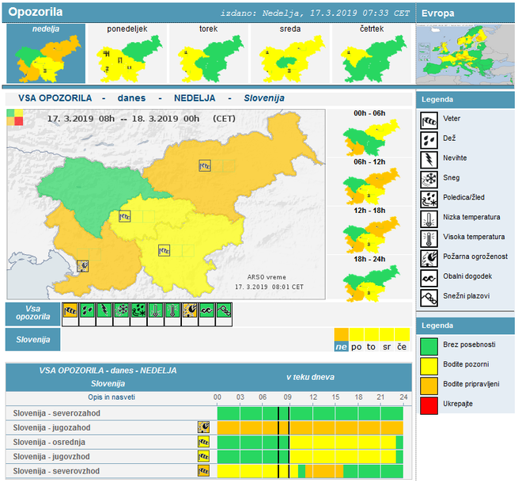
Task: Click the Evropa panel heading
Action: [x=438, y=13]
